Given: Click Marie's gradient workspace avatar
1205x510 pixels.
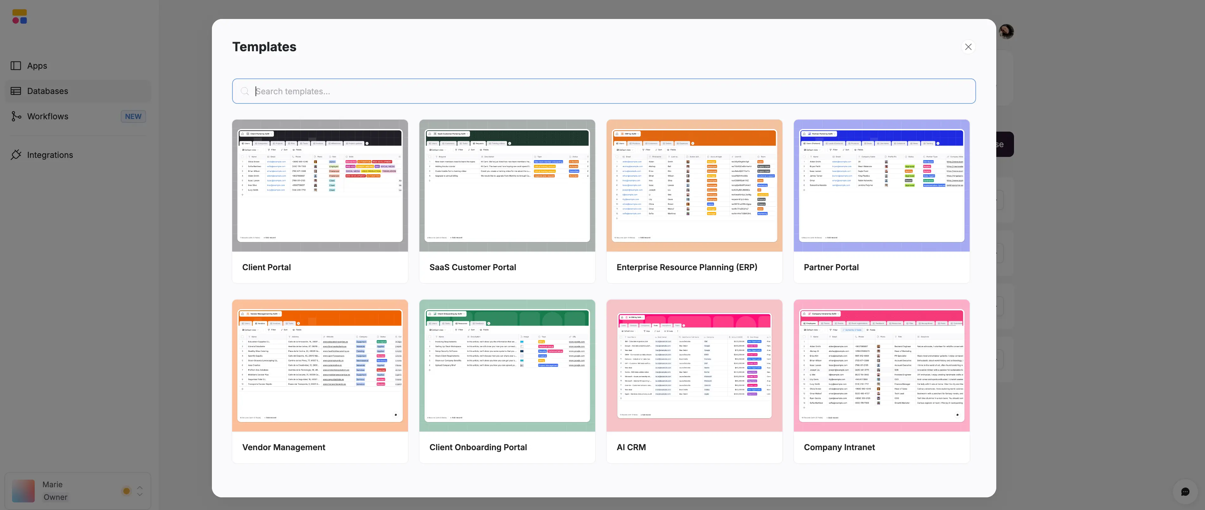Looking at the screenshot, I should (x=23, y=491).
